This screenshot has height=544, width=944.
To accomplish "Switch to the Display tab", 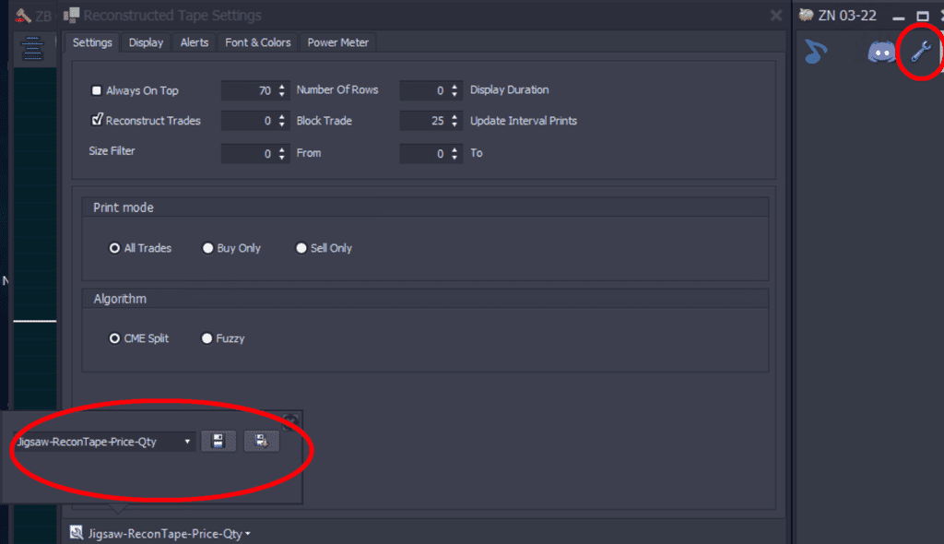I will pyautogui.click(x=146, y=42).
